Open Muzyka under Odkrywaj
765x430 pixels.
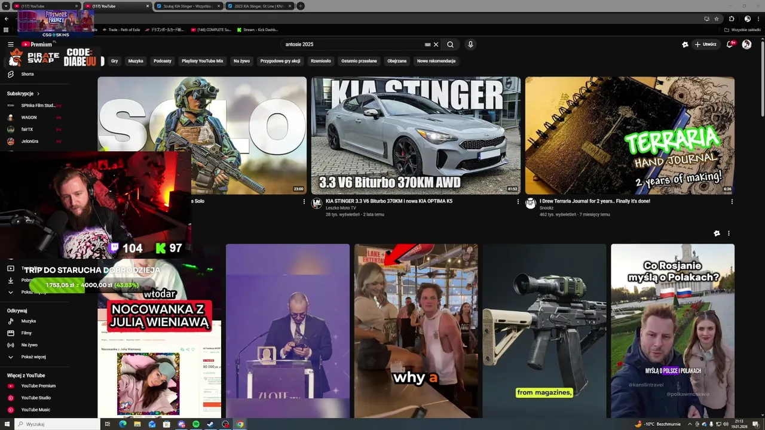(28, 321)
